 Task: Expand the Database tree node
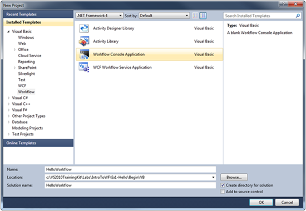[8, 122]
